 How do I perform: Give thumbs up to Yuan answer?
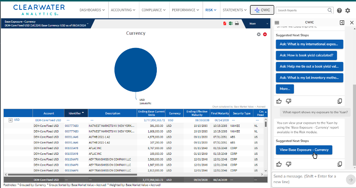[x=279, y=164]
